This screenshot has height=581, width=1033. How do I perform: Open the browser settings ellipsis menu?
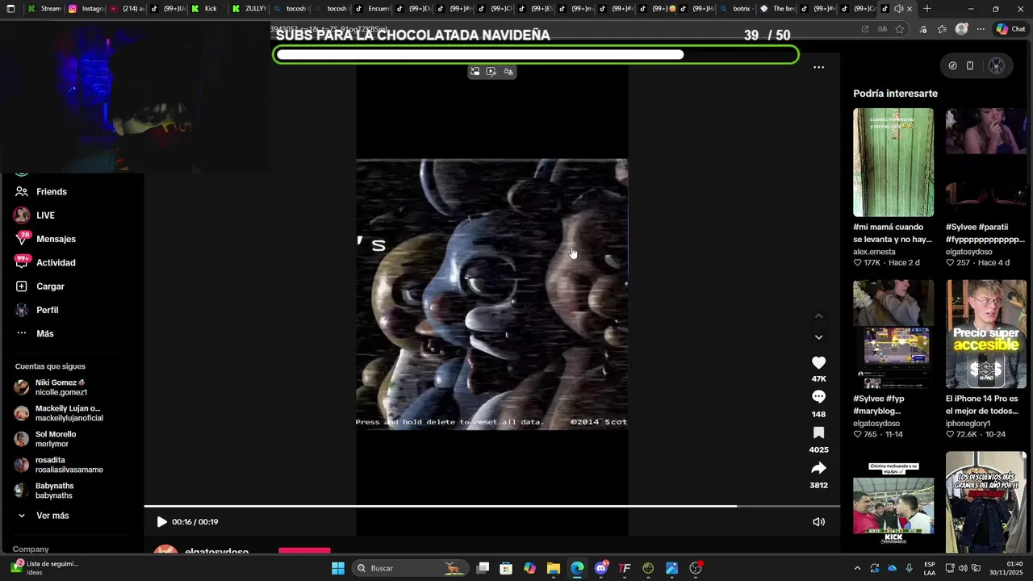pos(981,29)
